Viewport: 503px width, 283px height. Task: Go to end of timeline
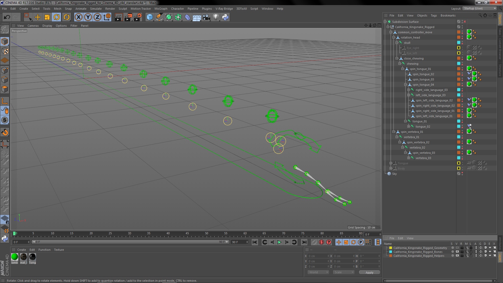pyautogui.click(x=304, y=242)
